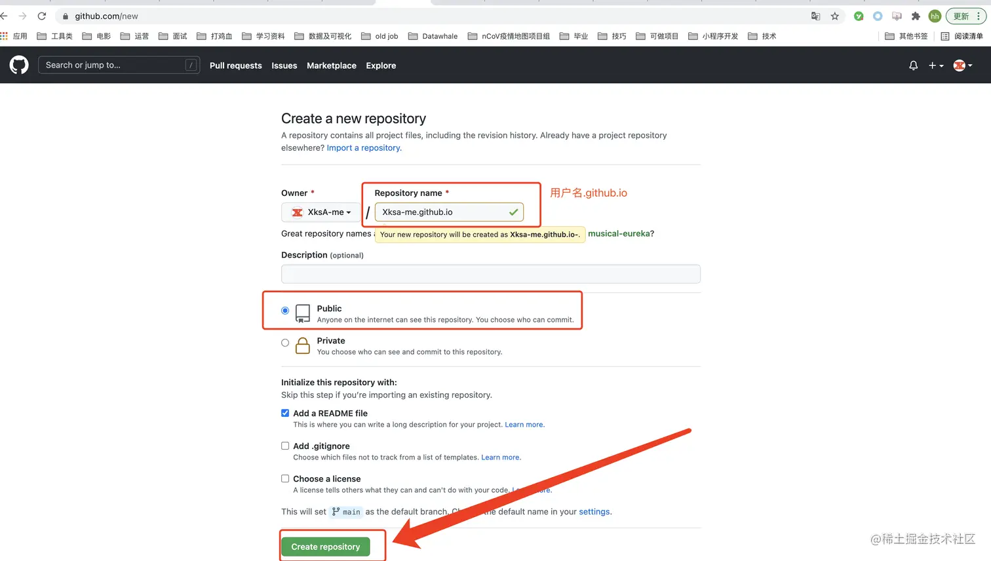The width and height of the screenshot is (991, 561).
Task: Open the nCoV疫情地图项目组 bookmark folder
Action: click(x=509, y=36)
